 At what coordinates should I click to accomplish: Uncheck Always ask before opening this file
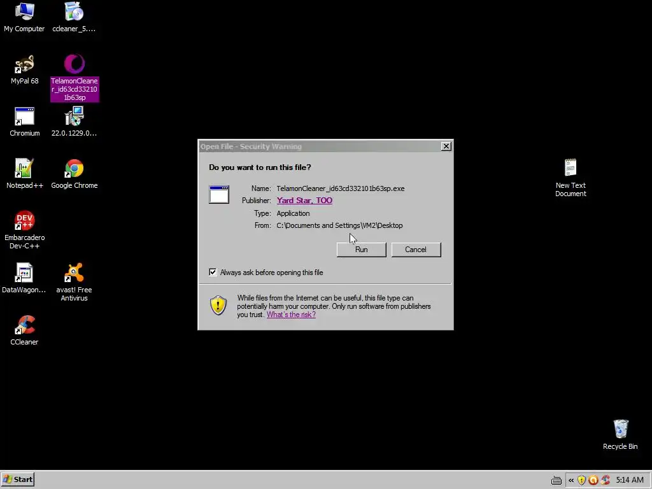pos(213,273)
